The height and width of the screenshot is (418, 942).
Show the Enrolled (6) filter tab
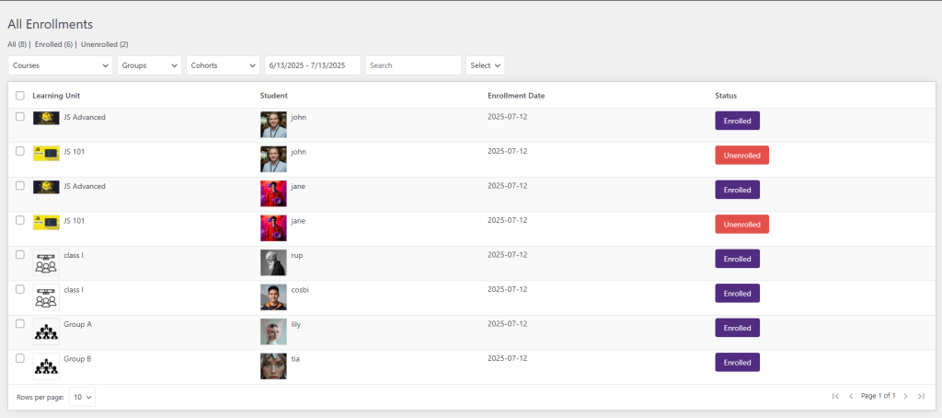53,44
